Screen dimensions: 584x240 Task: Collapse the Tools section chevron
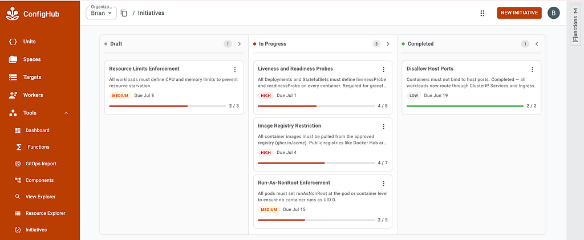(x=66, y=113)
